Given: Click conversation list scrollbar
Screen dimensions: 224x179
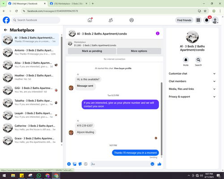Looking at the screenshot, I should click(x=61, y=89).
